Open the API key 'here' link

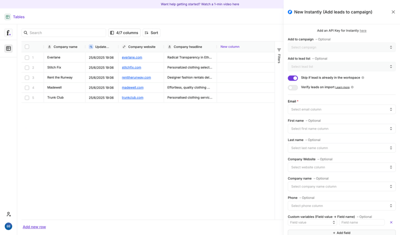pos(363,30)
